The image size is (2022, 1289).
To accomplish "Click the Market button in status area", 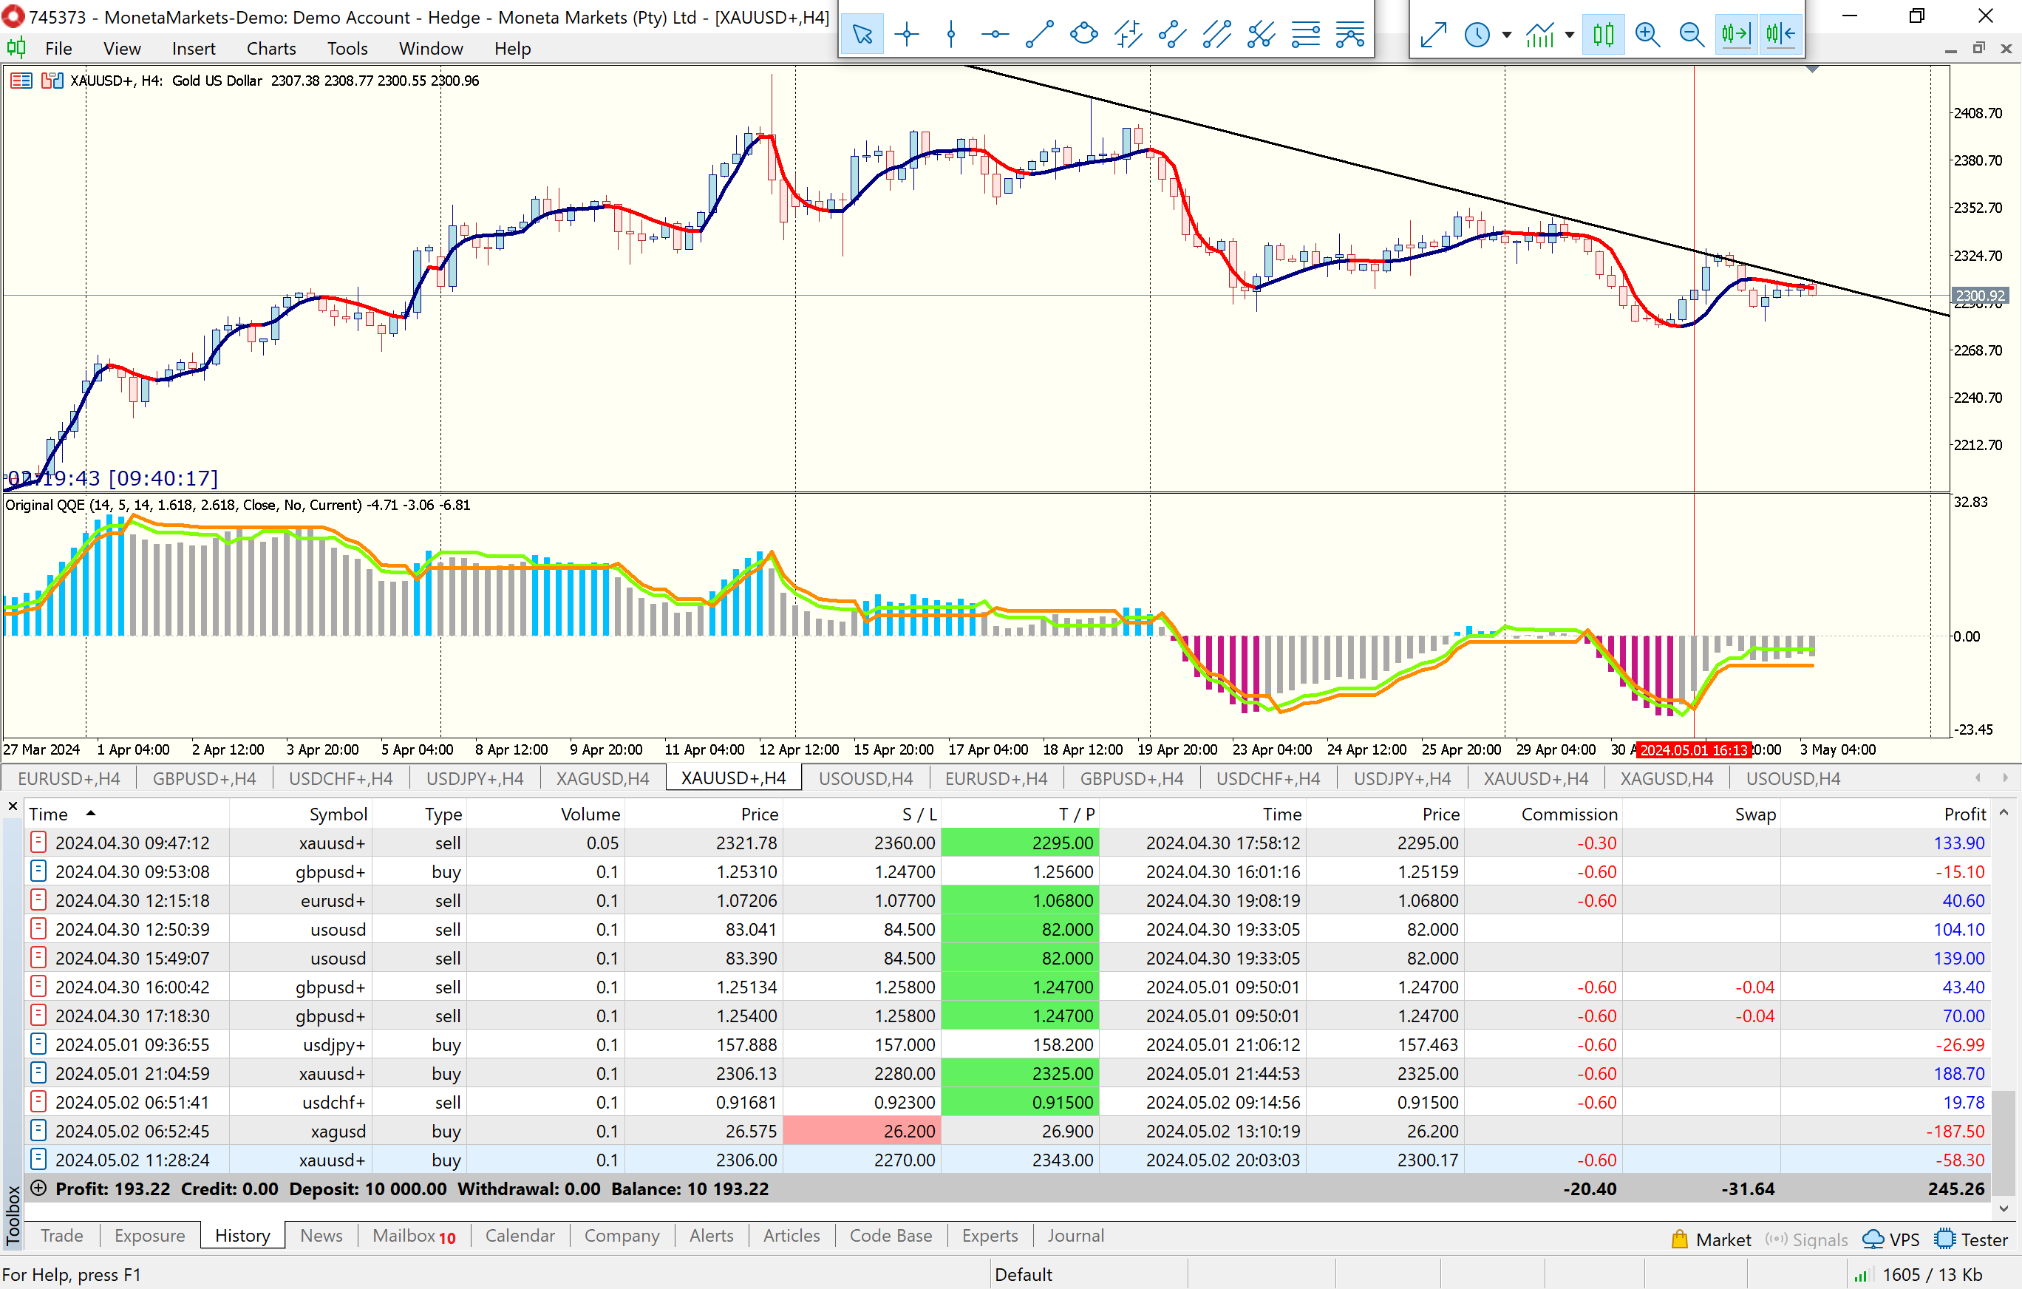I will click(1712, 1239).
